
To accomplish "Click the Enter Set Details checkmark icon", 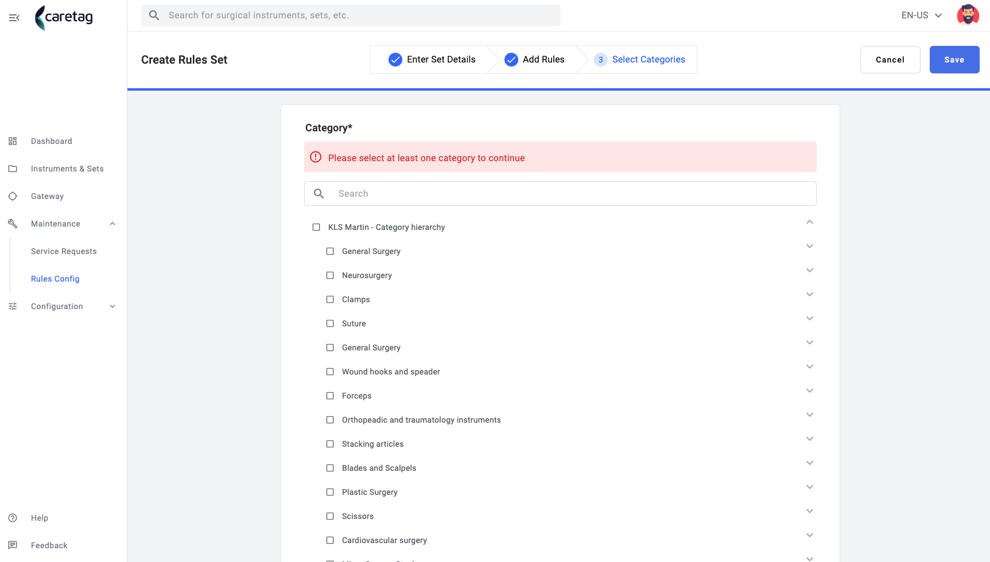I will pyautogui.click(x=395, y=60).
